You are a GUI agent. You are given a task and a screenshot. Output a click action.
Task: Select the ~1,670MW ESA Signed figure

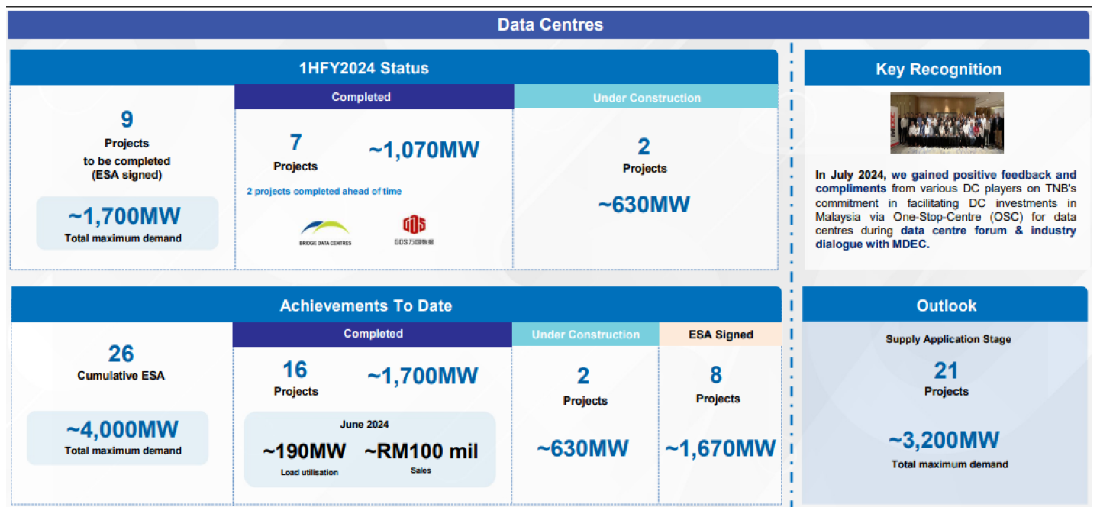click(720, 448)
